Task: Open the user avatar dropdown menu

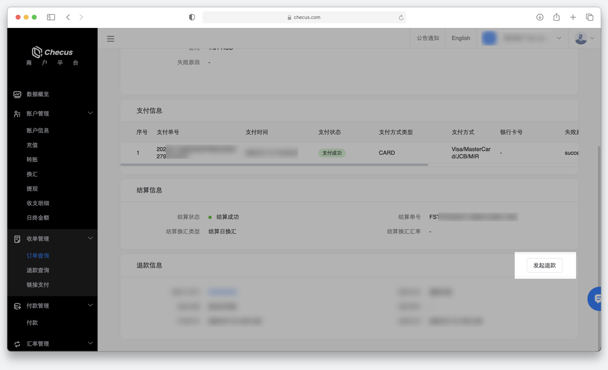Action: point(584,38)
